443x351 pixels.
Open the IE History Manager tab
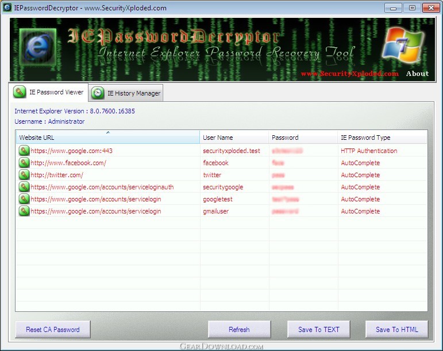126,93
